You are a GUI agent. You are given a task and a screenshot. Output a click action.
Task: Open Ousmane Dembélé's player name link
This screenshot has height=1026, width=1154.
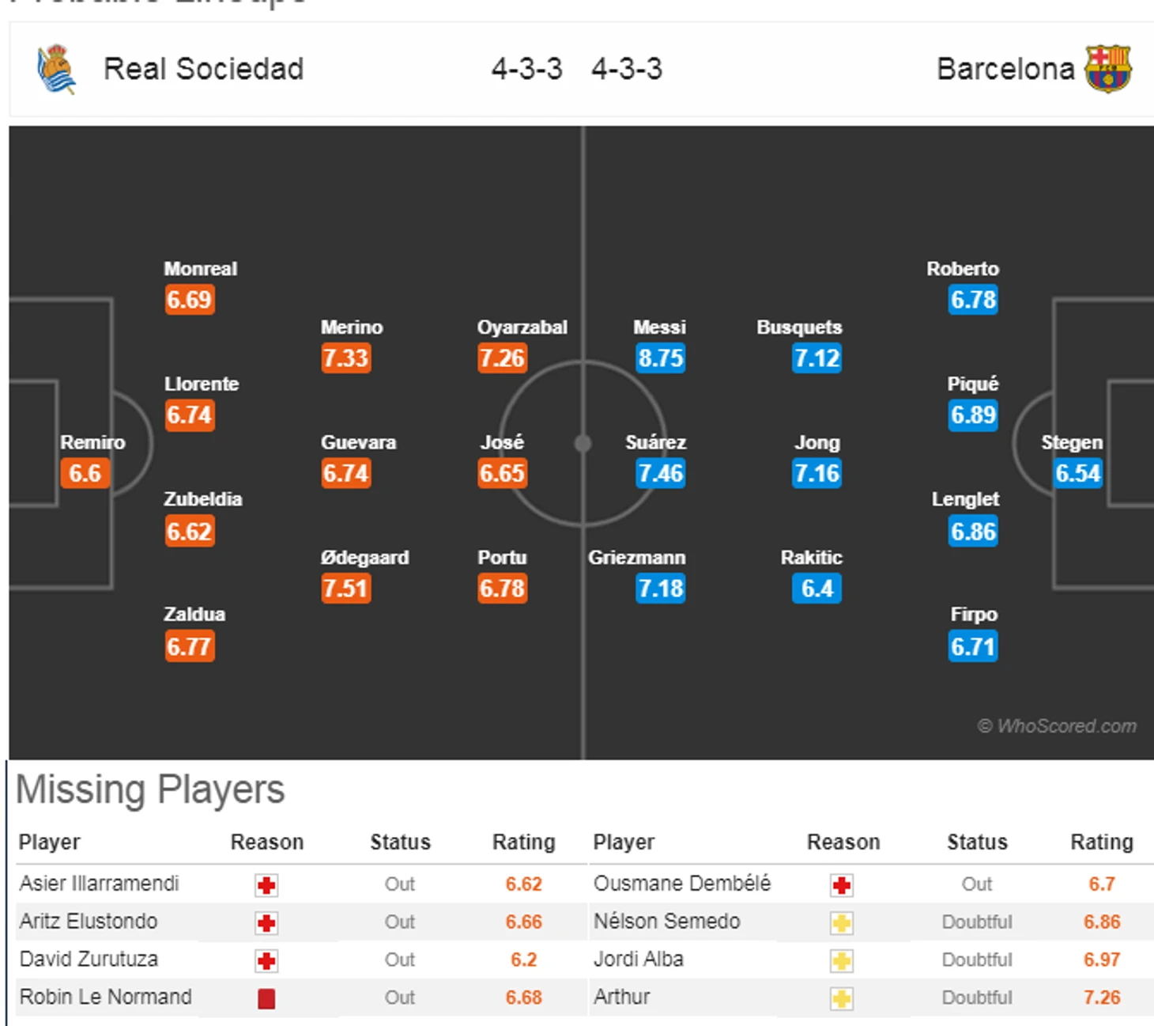click(681, 884)
